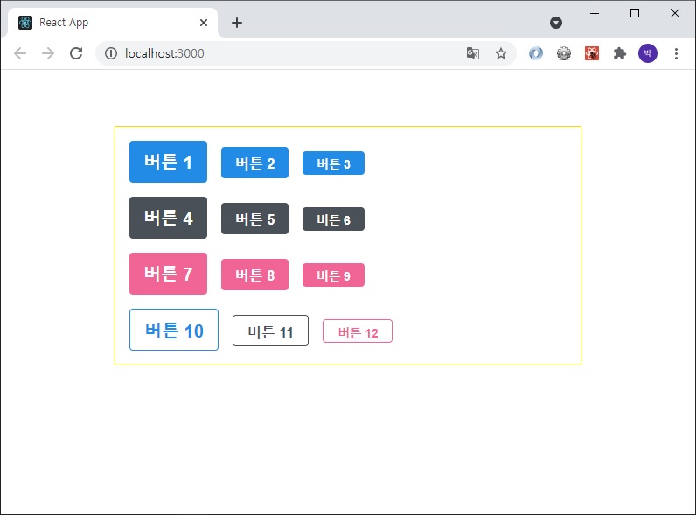
Task: Click the large pink 버튼 7 button
Action: tap(168, 274)
